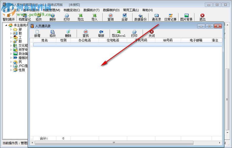The width and height of the screenshot is (232, 148).
Task: Open the 常用工具(L) menu
Action: coord(131,10)
